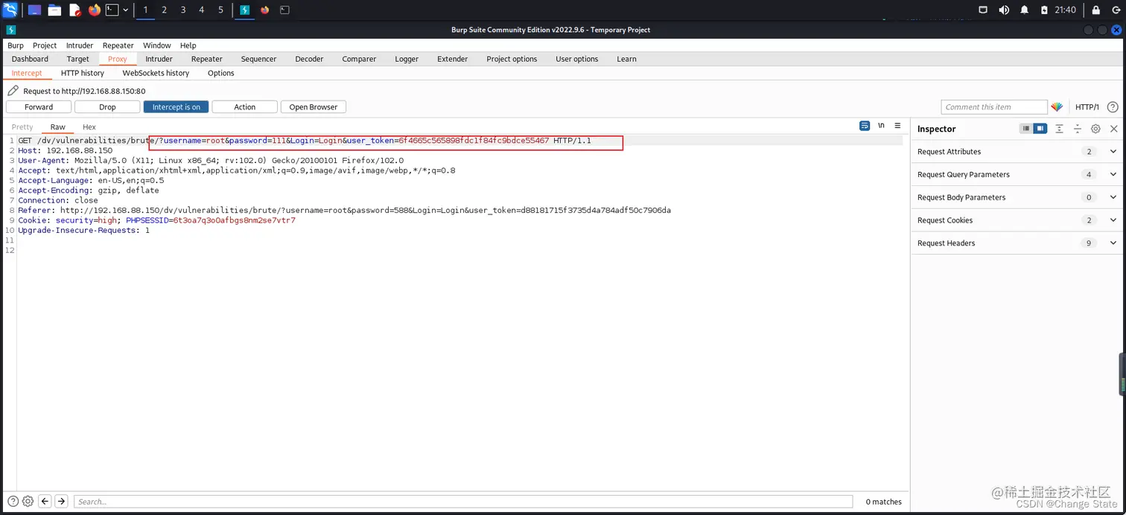Open the terminal emulator launcher
Screen dimensions: 1126x515
112,10
